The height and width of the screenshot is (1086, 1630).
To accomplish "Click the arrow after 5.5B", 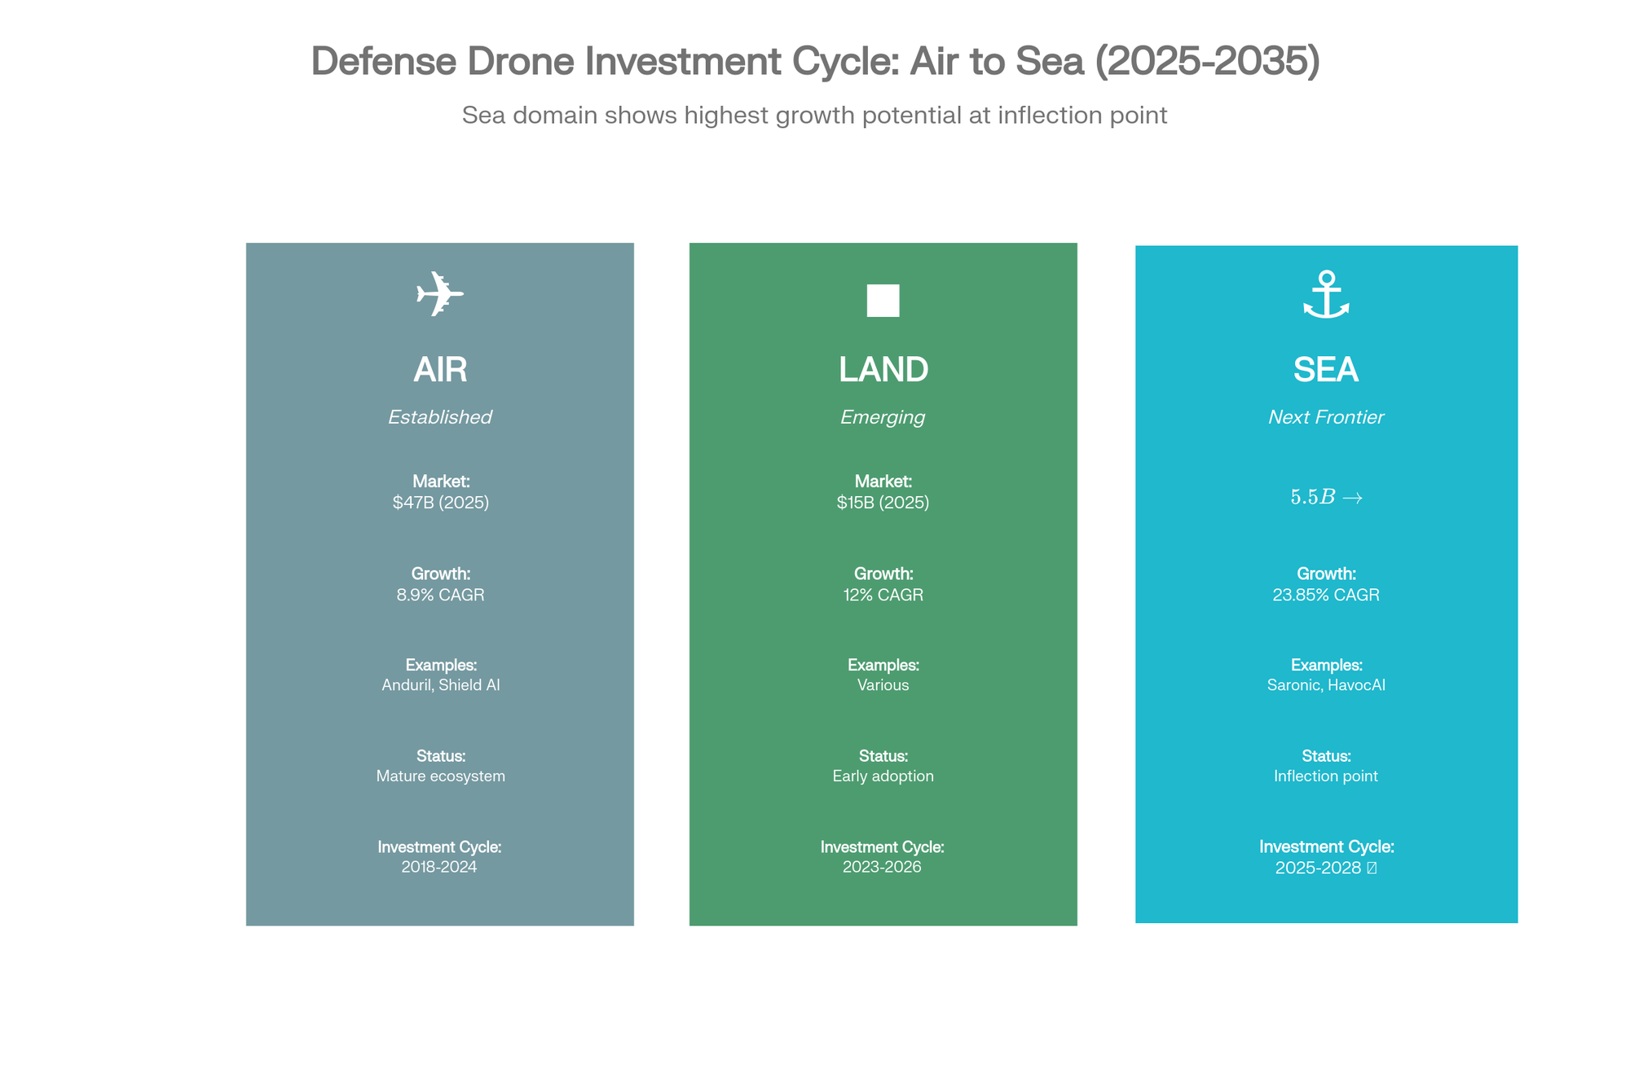I will [1352, 498].
